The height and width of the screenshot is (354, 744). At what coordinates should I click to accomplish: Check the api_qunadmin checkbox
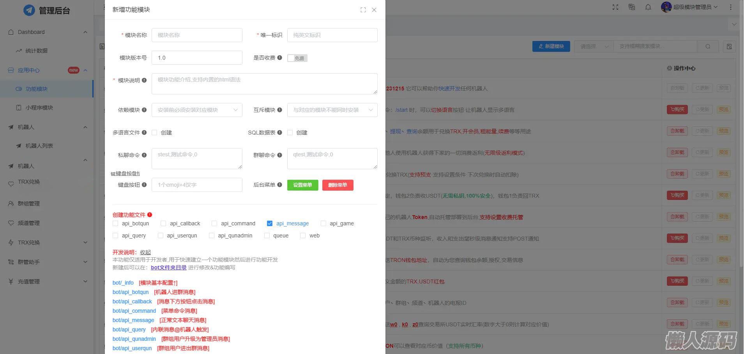212,235
